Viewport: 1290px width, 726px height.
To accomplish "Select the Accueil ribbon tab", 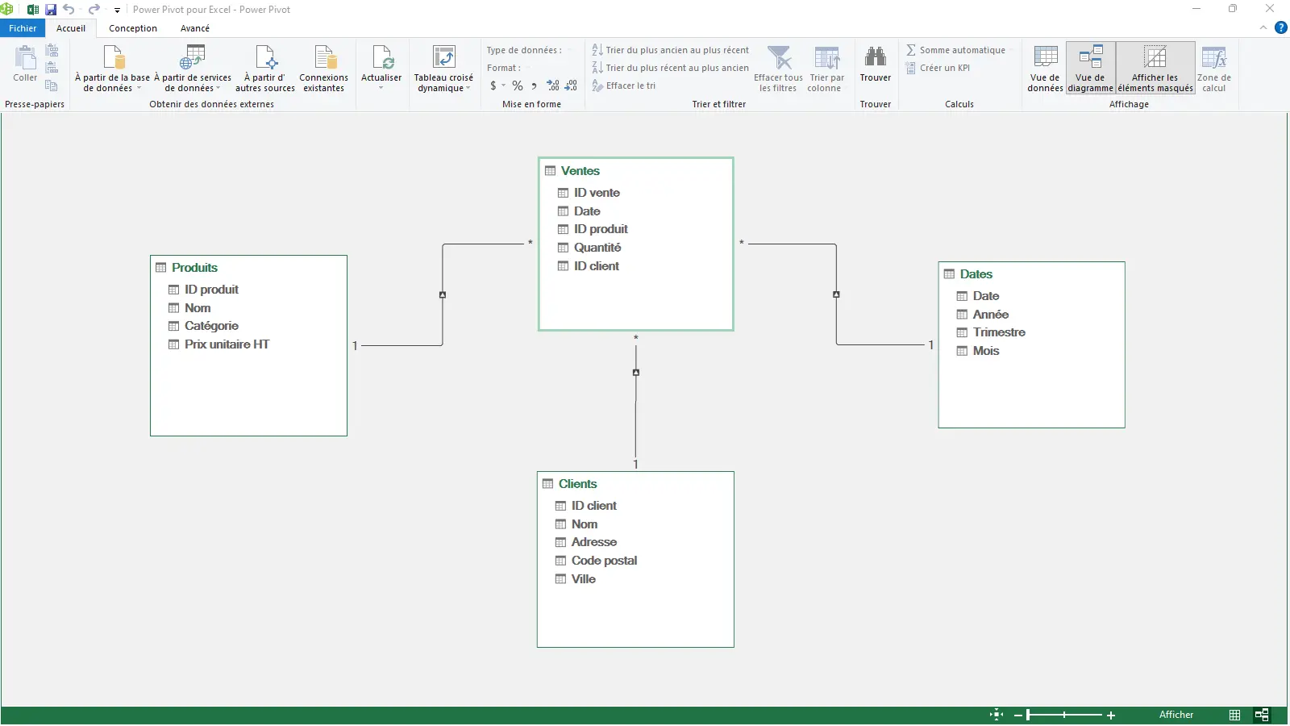I will tap(71, 28).
